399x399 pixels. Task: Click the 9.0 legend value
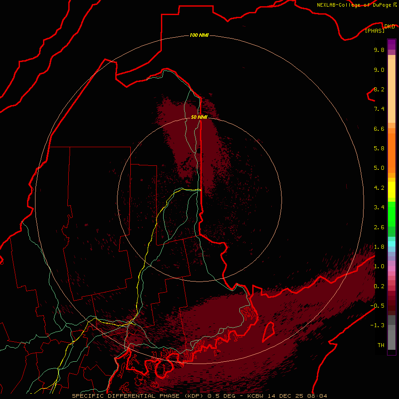[379, 70]
